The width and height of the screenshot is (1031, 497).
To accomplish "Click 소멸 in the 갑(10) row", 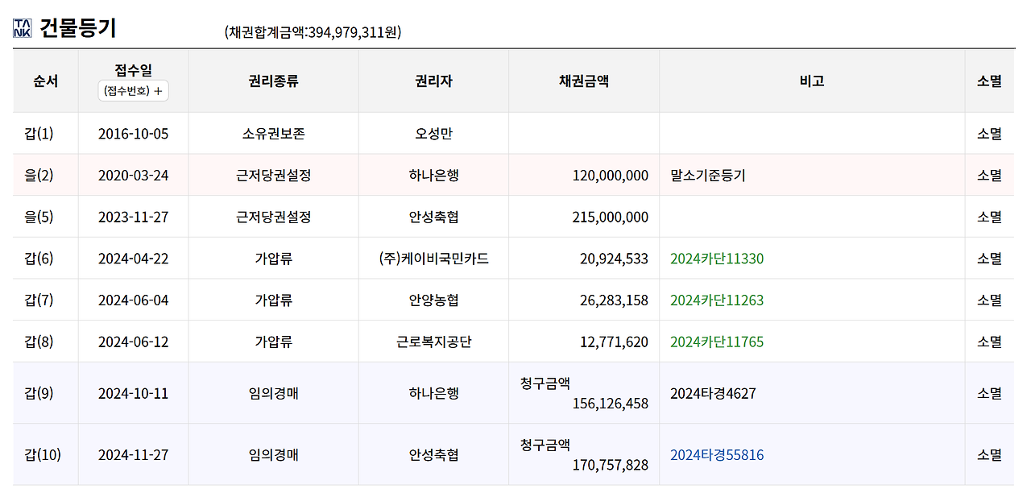I will (990, 455).
